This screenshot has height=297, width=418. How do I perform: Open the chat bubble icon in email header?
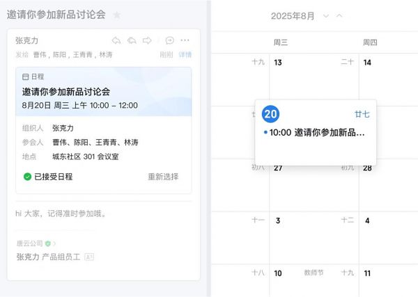pyautogui.click(x=169, y=40)
